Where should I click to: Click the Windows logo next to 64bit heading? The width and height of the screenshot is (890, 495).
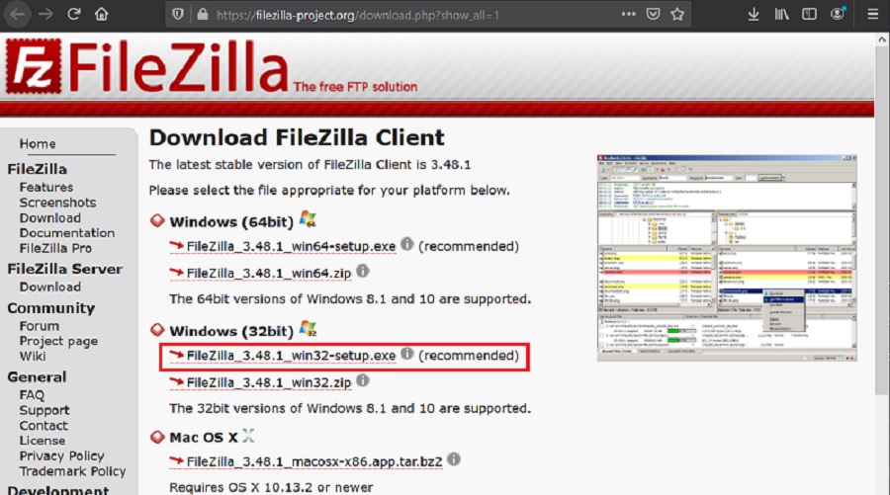(308, 219)
